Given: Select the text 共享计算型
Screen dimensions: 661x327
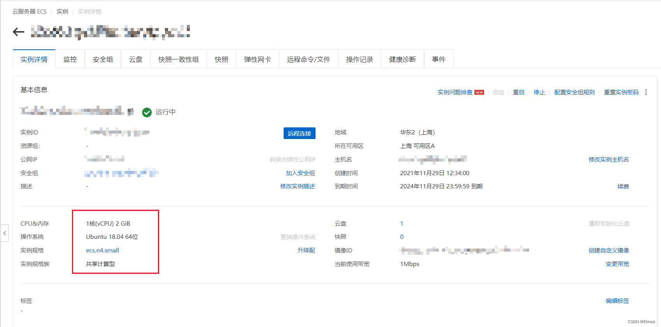Looking at the screenshot, I should coord(100,264).
